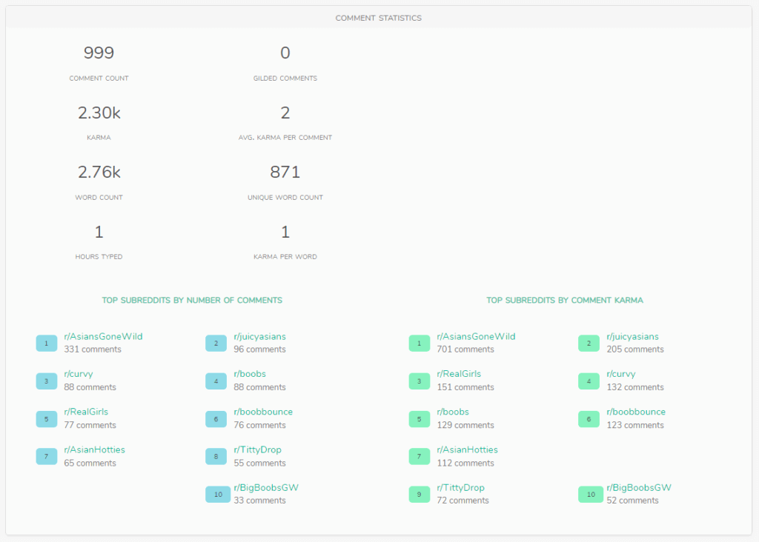Click the Gilded Comments label

(285, 78)
